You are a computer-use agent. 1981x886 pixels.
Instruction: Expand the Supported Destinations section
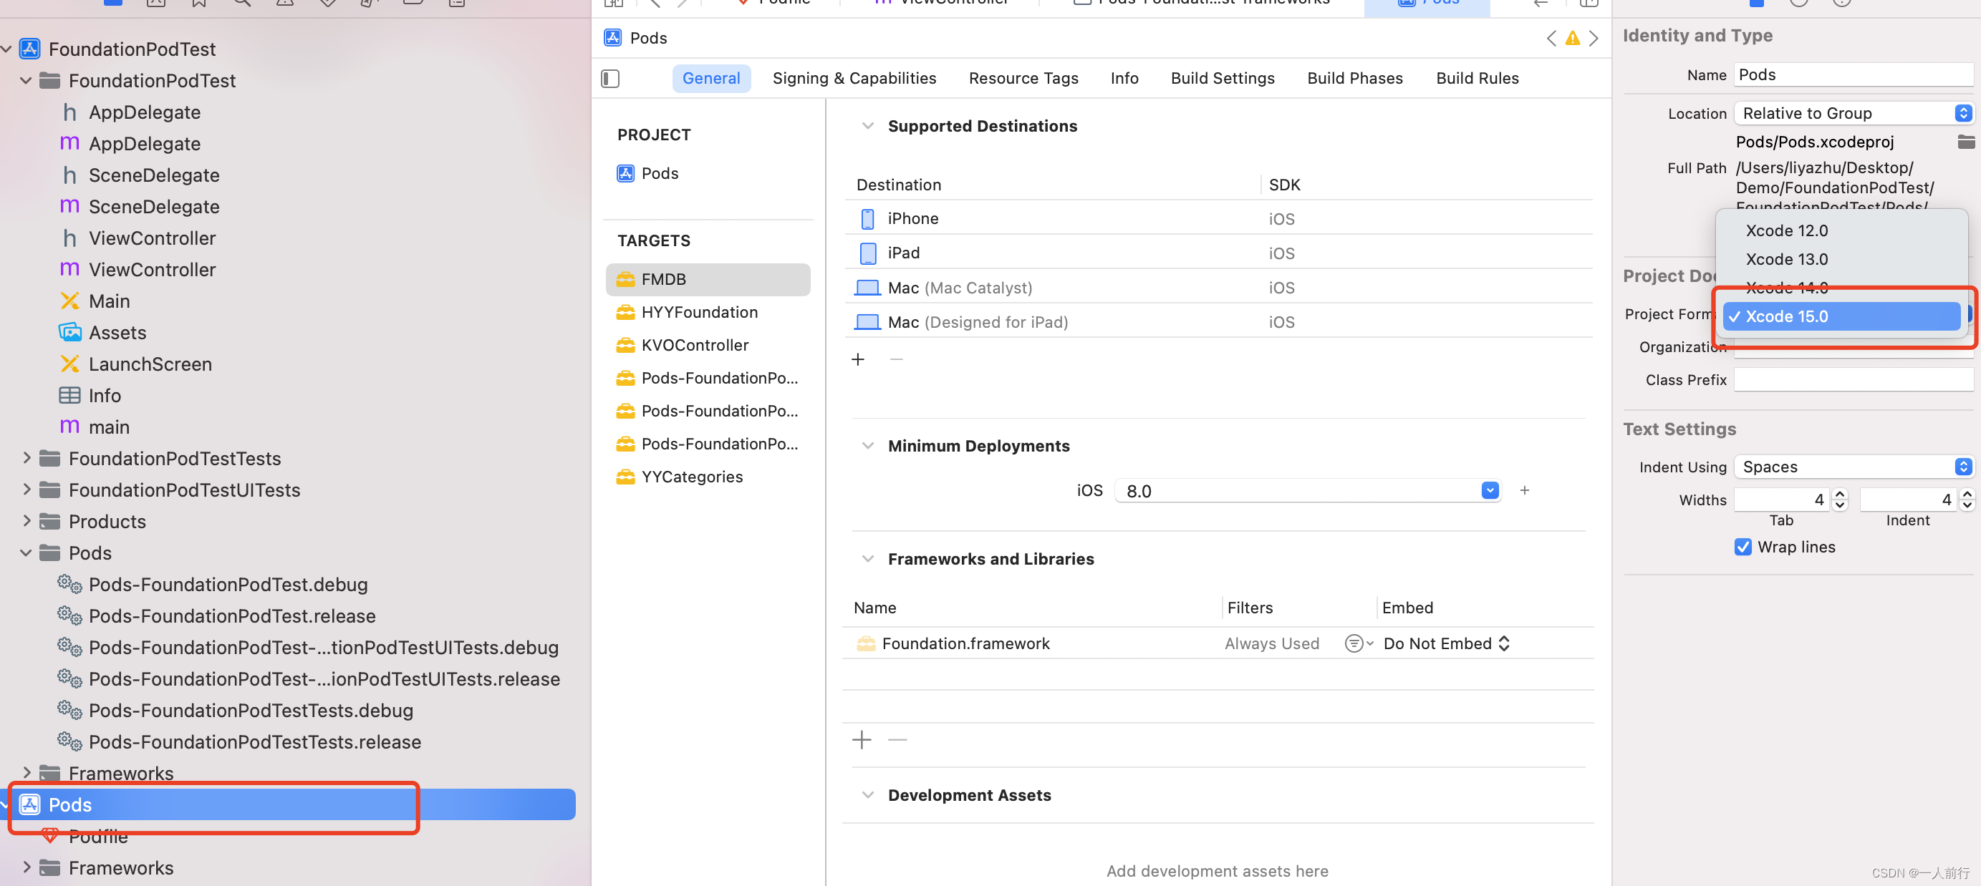(x=867, y=126)
